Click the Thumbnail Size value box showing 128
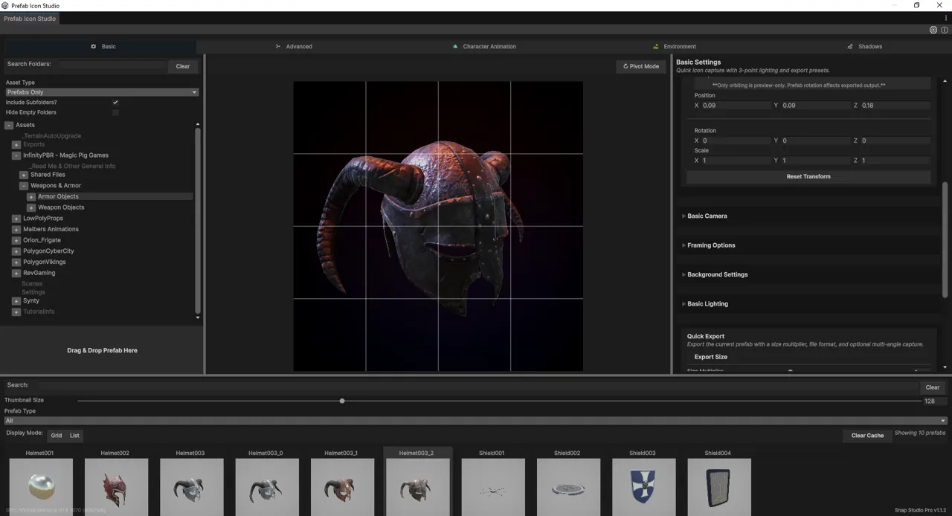The width and height of the screenshot is (952, 516). coord(935,401)
